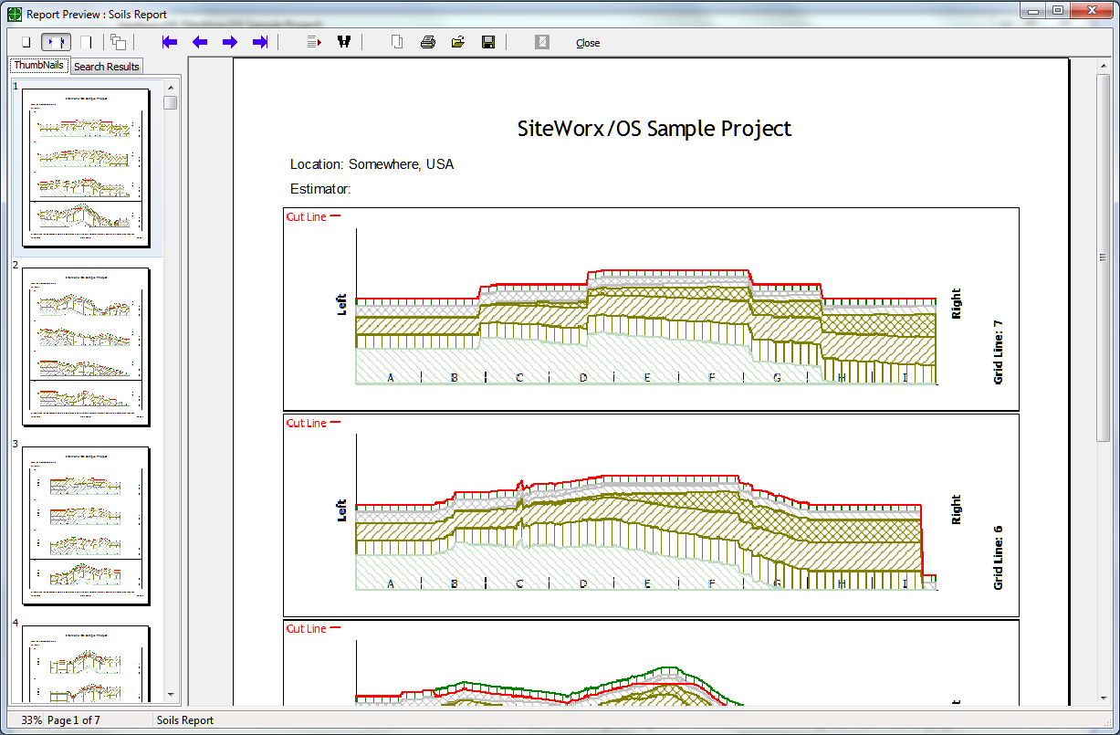Screen dimensions: 1120x735
Task: Click 'Cut Line' legend of the Grid Line 6 chart
Action: click(313, 423)
